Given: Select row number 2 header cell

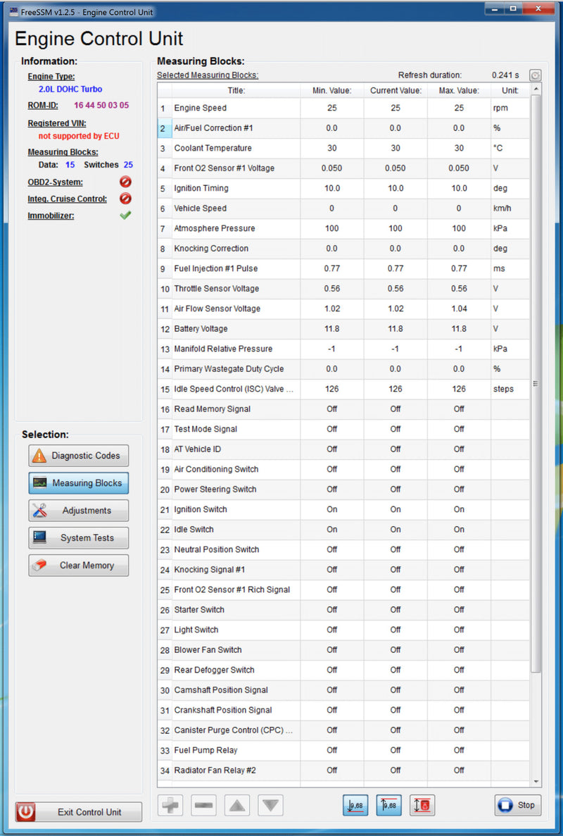Looking at the screenshot, I should 165,128.
